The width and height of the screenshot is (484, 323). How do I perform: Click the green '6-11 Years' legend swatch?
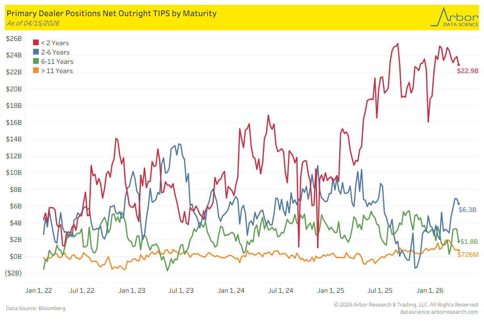point(36,61)
